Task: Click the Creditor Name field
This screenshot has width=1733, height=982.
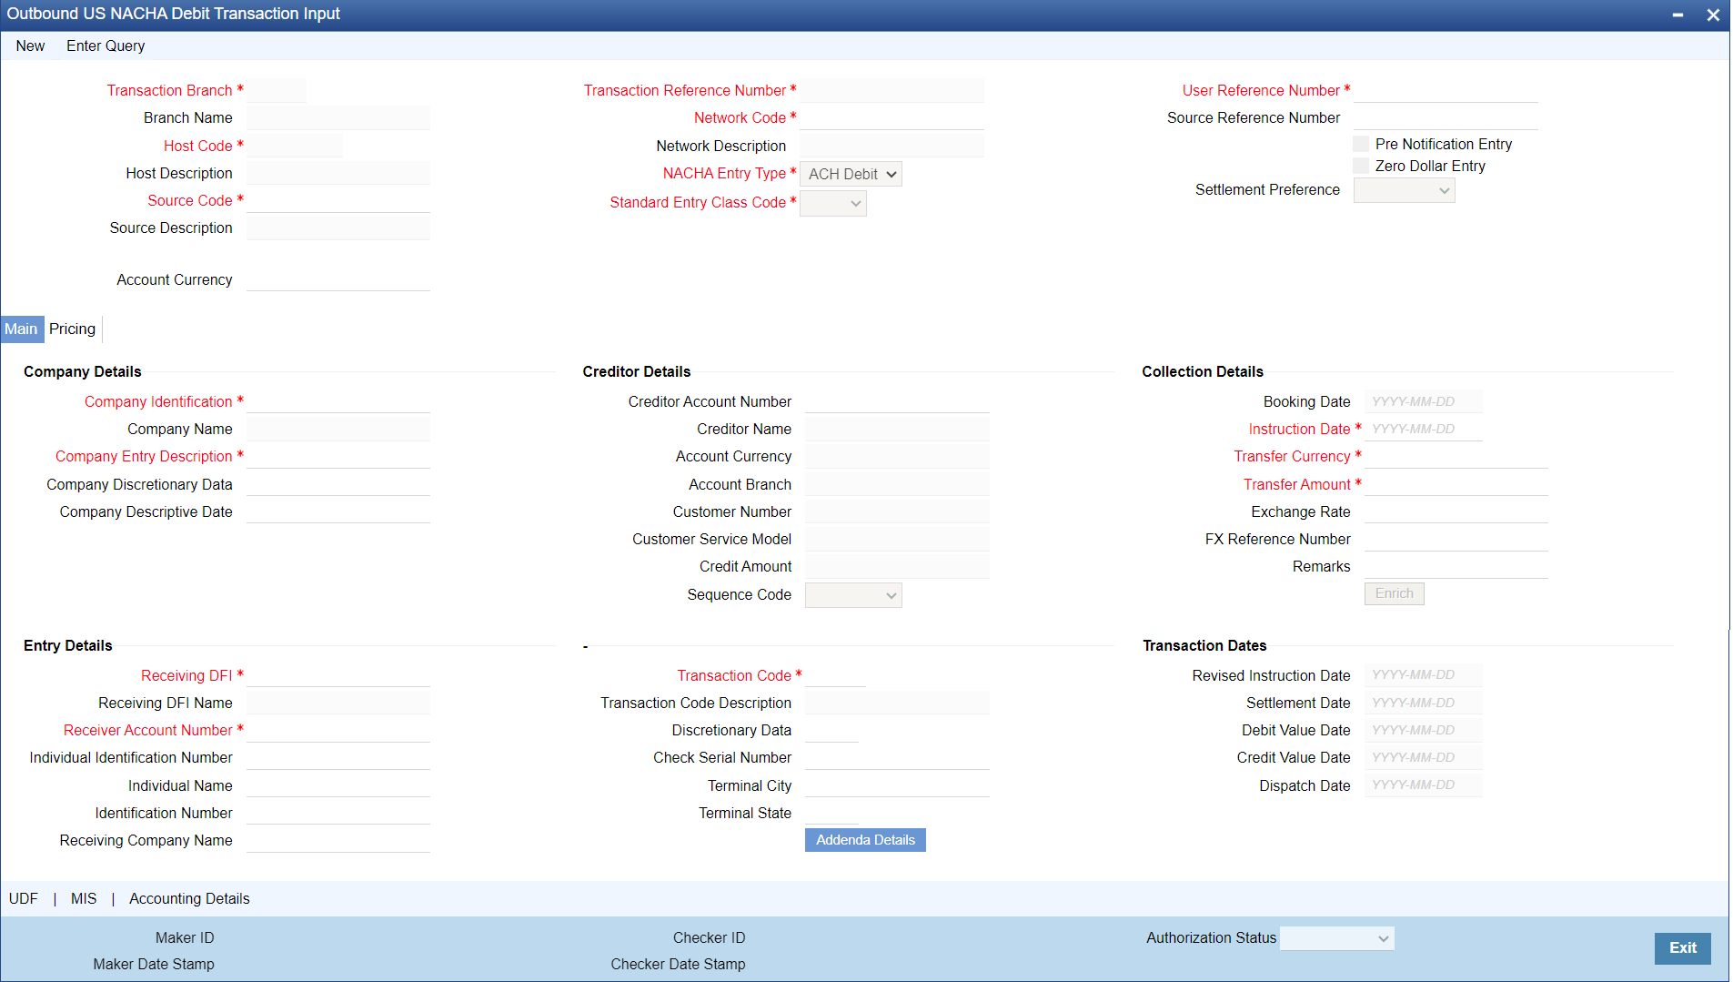Action: click(897, 430)
